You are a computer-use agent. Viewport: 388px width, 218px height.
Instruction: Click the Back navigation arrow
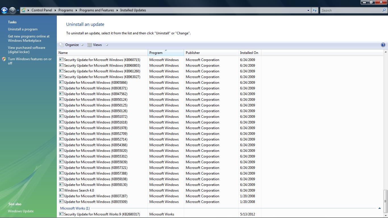click(4, 11)
